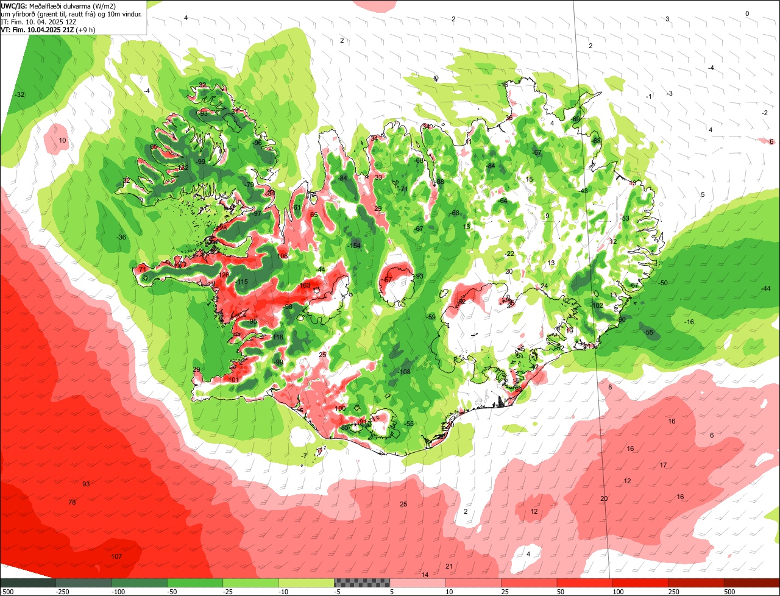Click the -5 label on the color scale

338,592
